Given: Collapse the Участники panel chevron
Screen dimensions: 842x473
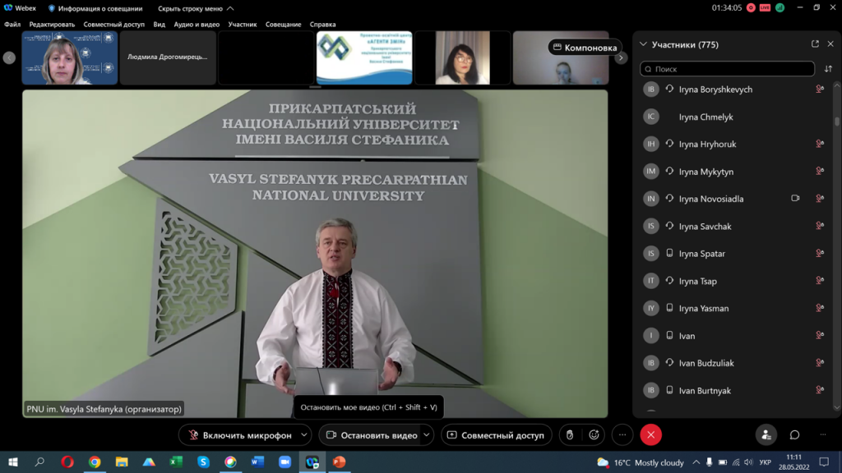Looking at the screenshot, I should click(x=643, y=44).
